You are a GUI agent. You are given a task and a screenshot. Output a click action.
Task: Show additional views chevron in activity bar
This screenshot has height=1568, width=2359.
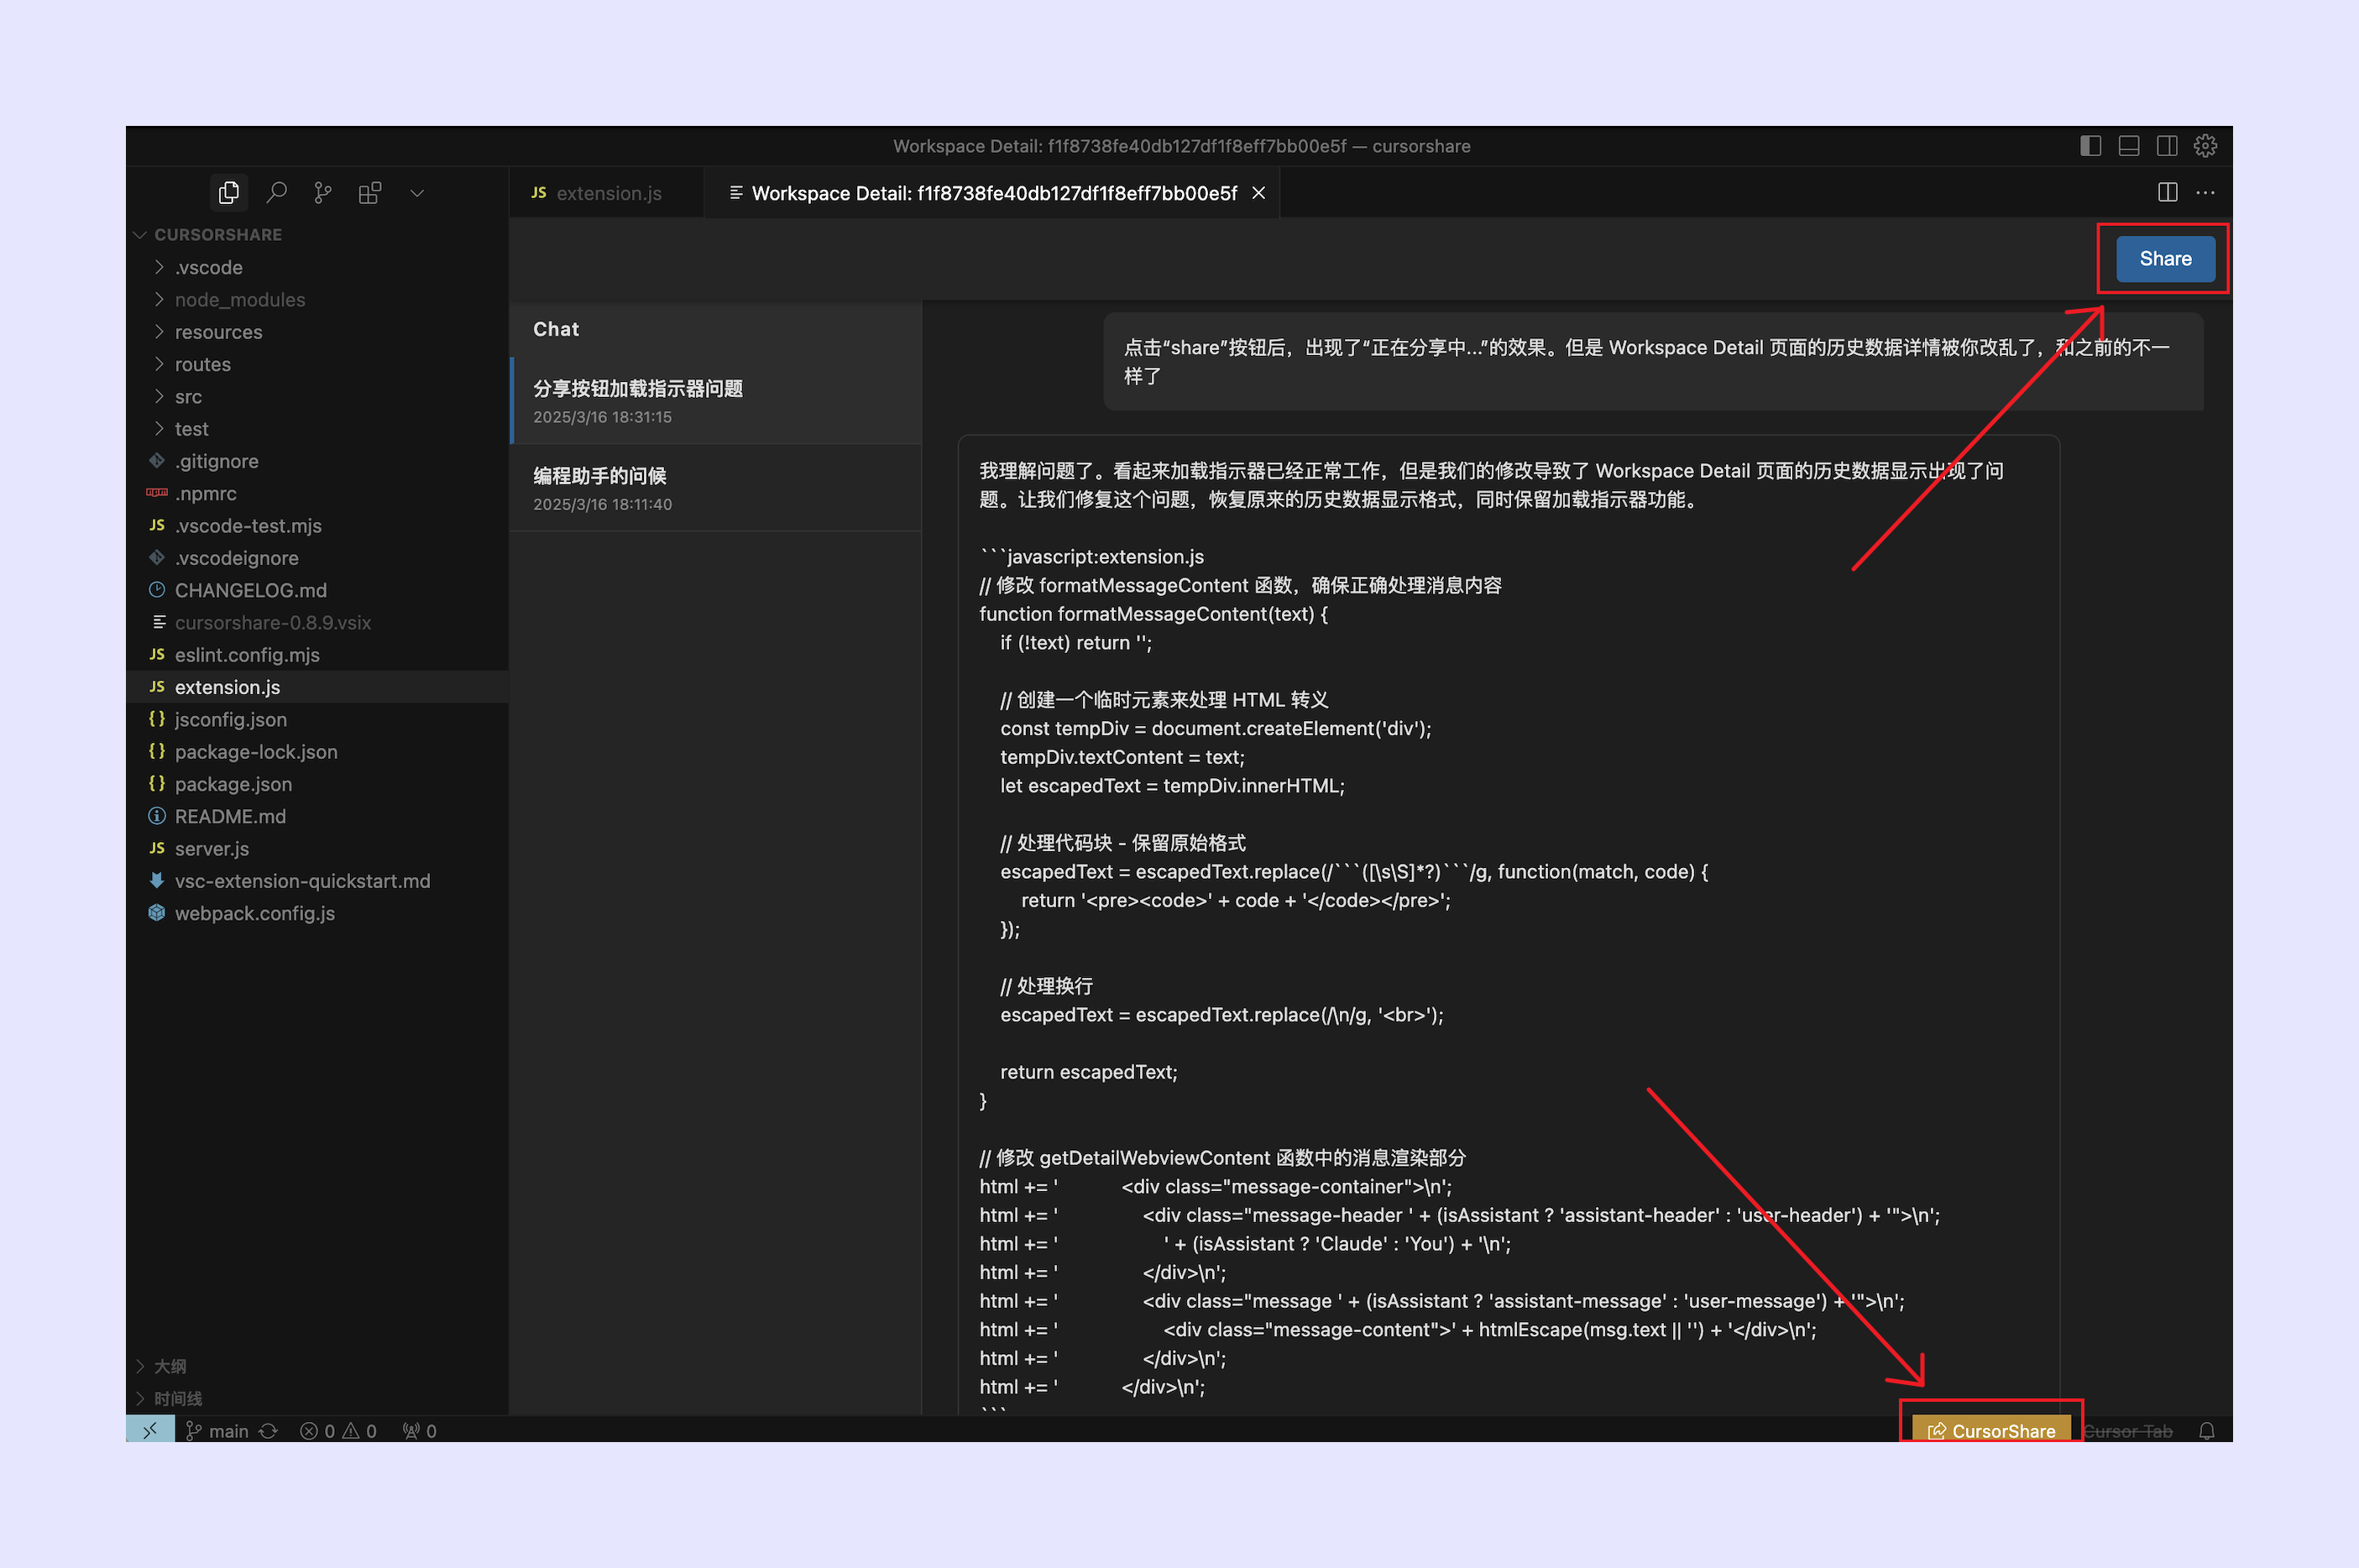pos(417,192)
